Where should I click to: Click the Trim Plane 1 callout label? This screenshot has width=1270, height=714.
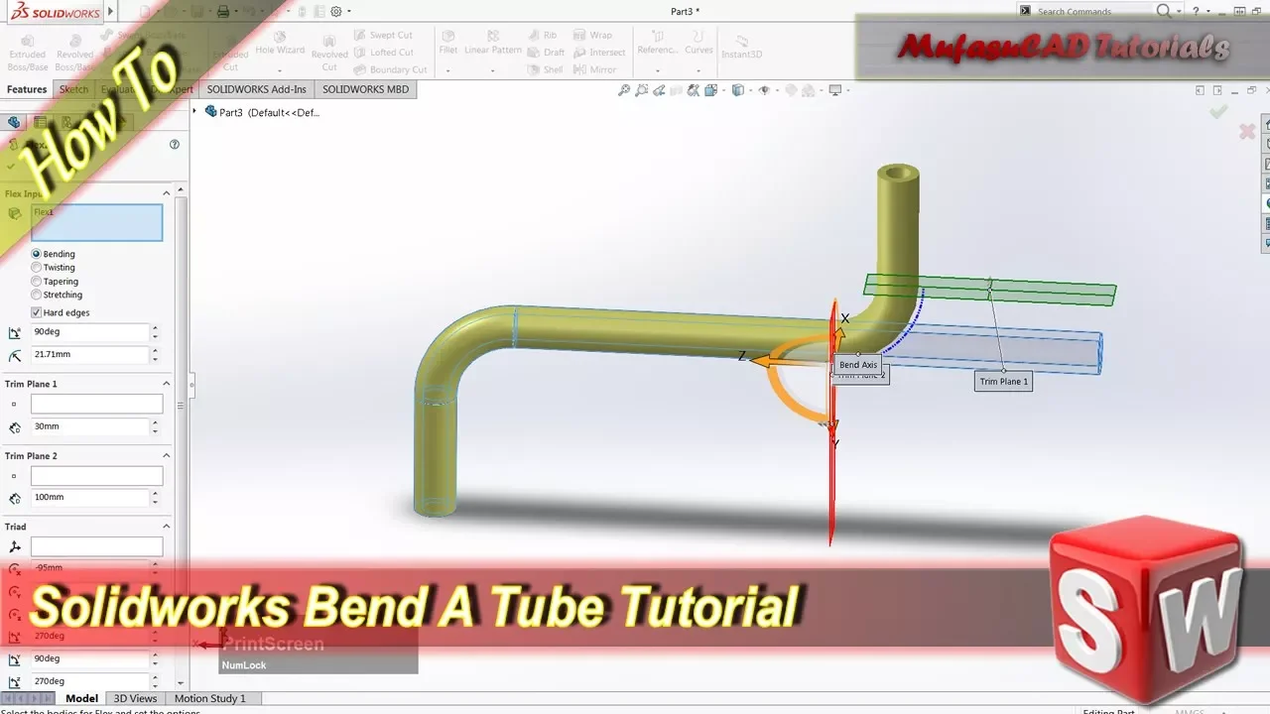point(1004,381)
